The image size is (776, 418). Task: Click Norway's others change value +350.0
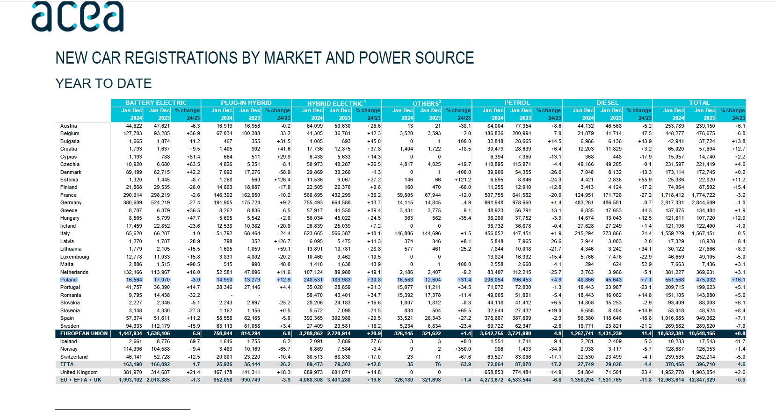pos(463,349)
